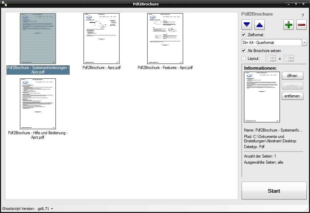Select Hilfe und Bedienung PDF thumbnail
This screenshot has width=310, height=213.
coord(38,104)
